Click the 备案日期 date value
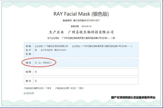Screen dimensions: 163x108 point(86,26)
